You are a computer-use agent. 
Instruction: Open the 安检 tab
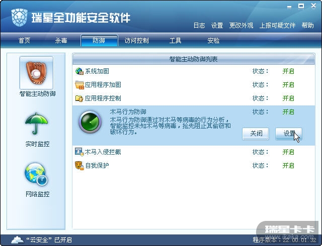tap(213, 40)
